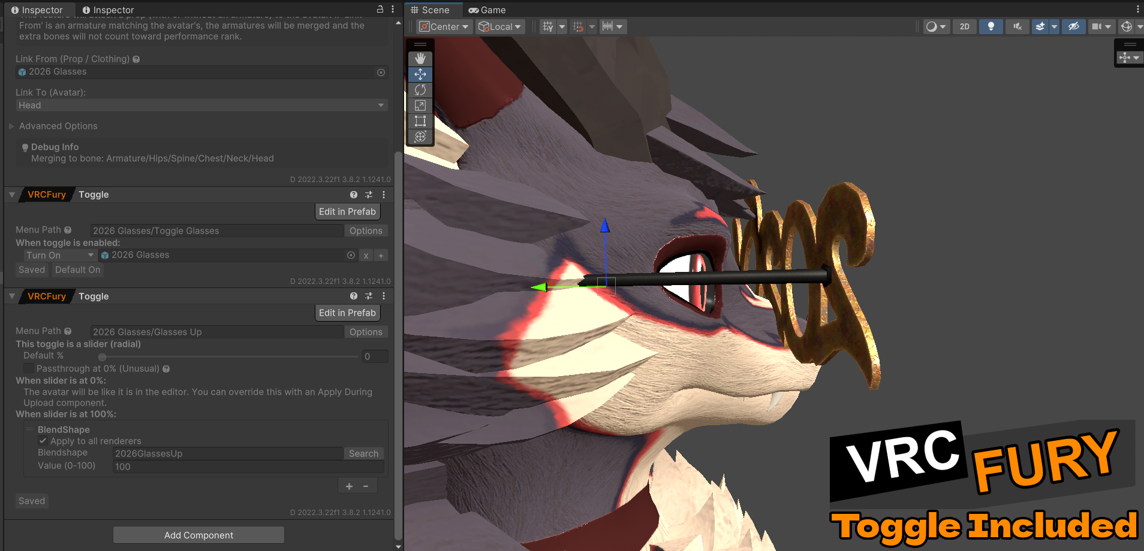Select the Move tool in scene toolbar
Image resolution: width=1144 pixels, height=551 pixels.
point(420,74)
